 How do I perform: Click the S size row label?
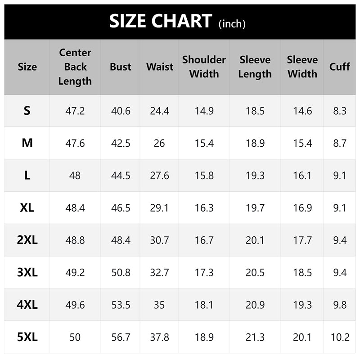coord(27,111)
